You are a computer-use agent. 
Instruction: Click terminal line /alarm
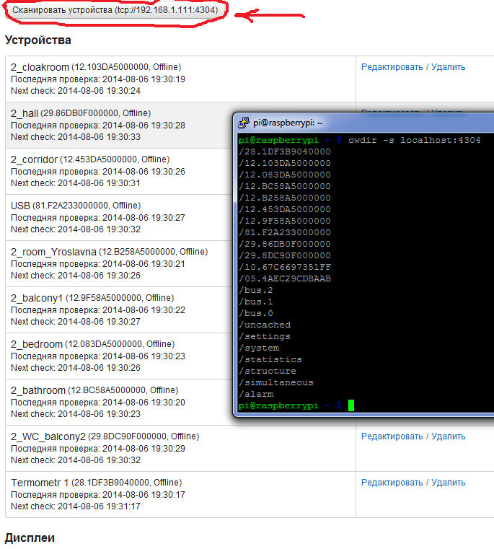tap(256, 394)
